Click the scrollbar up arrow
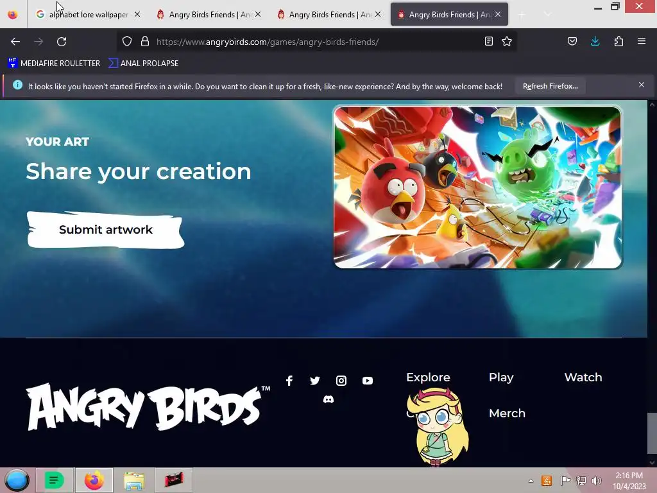The width and height of the screenshot is (657, 493). click(x=652, y=105)
